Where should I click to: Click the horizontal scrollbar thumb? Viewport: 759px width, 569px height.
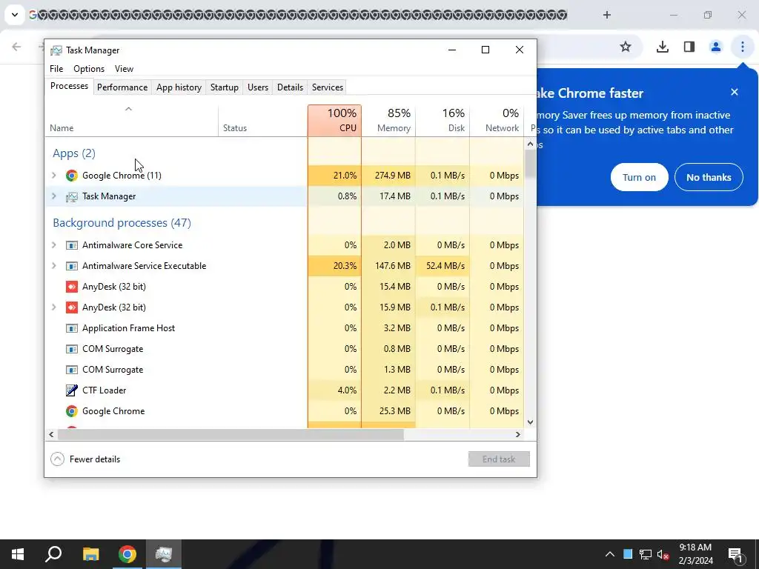click(231, 434)
